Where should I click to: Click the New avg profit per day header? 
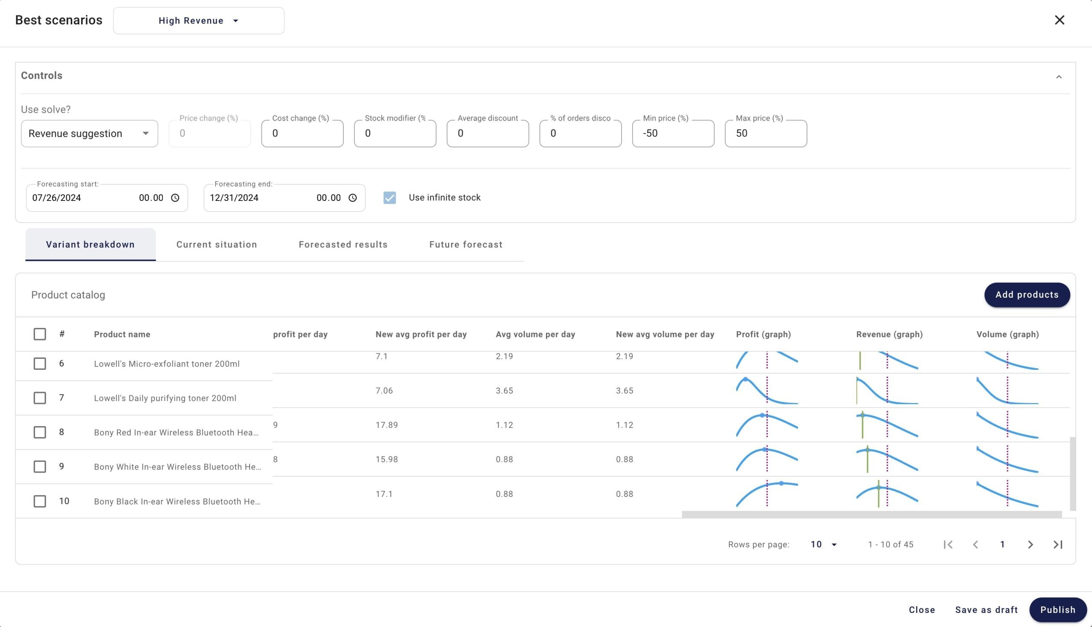[x=421, y=334]
